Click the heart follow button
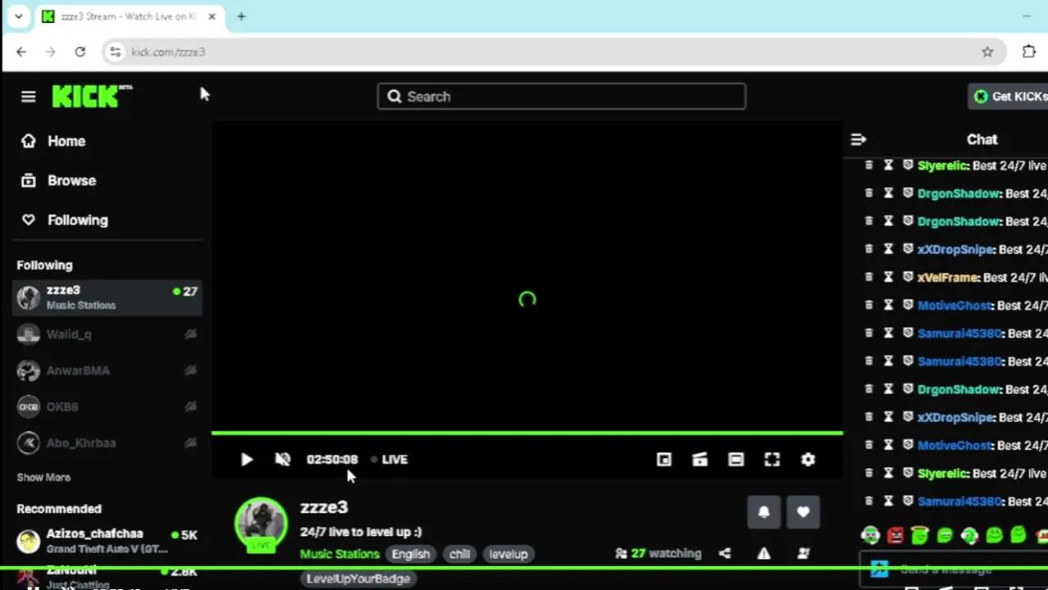The width and height of the screenshot is (1048, 590). tap(803, 512)
